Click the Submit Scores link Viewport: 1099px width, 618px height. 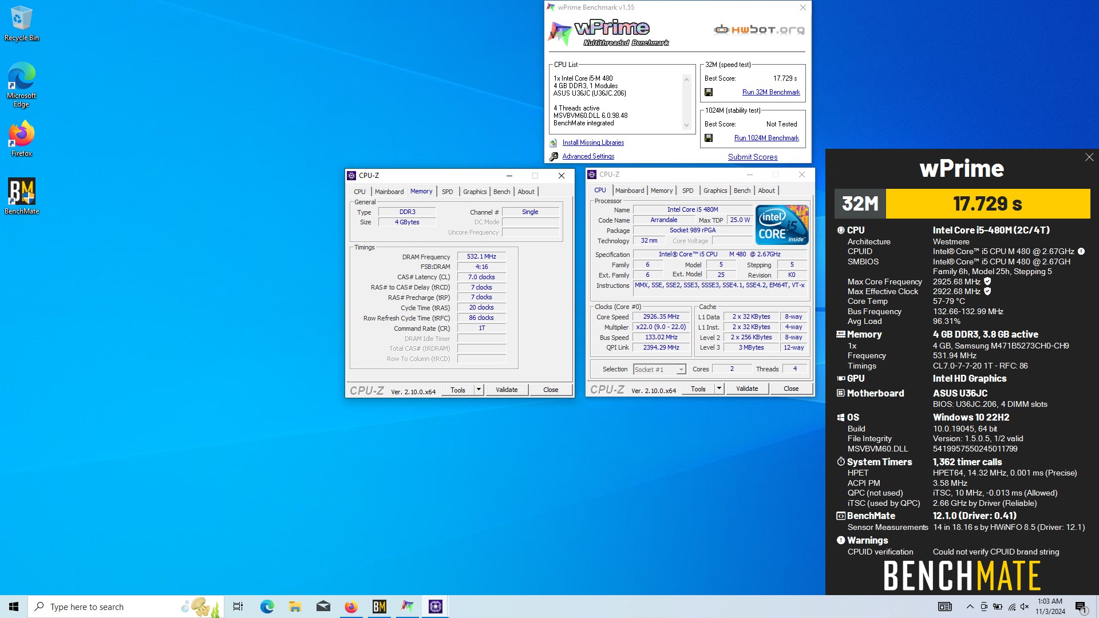coord(753,157)
